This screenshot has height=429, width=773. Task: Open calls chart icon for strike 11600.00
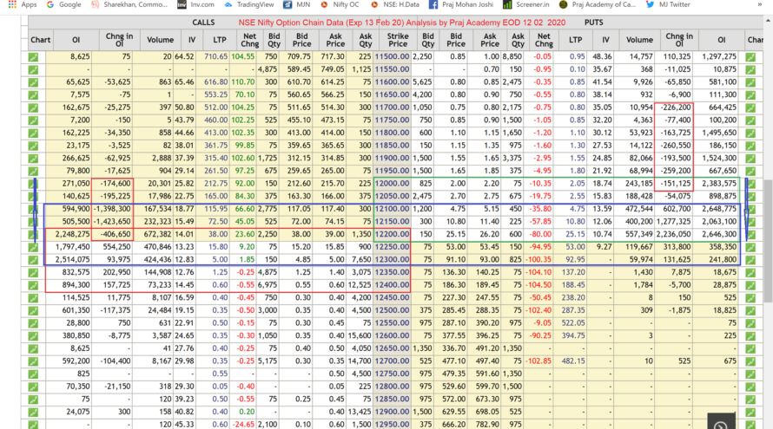coord(33,82)
